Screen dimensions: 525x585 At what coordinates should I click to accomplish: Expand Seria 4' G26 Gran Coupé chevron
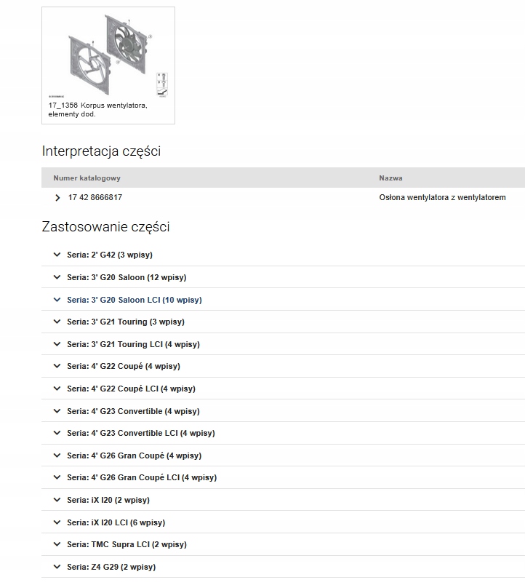[x=57, y=455]
